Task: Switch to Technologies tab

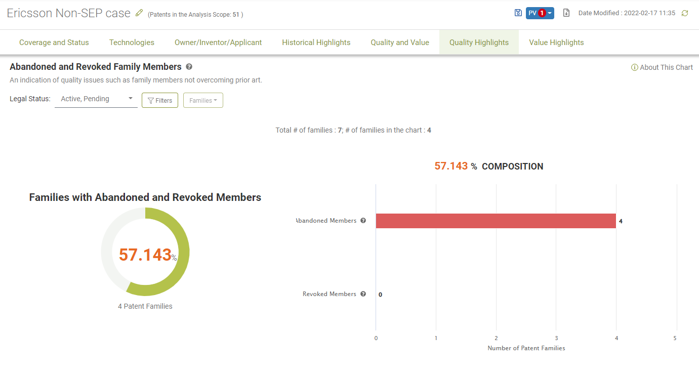Action: pos(132,43)
